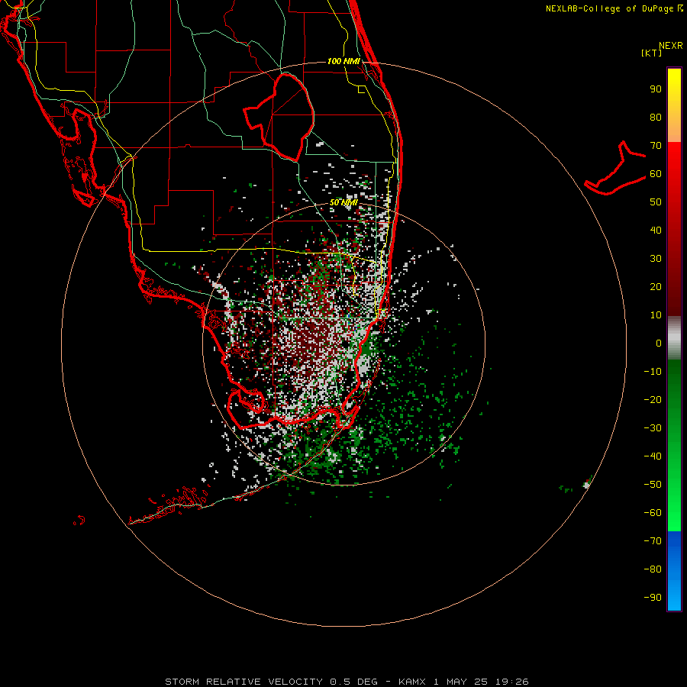Click the 80 value on velocity scale

pos(656,117)
